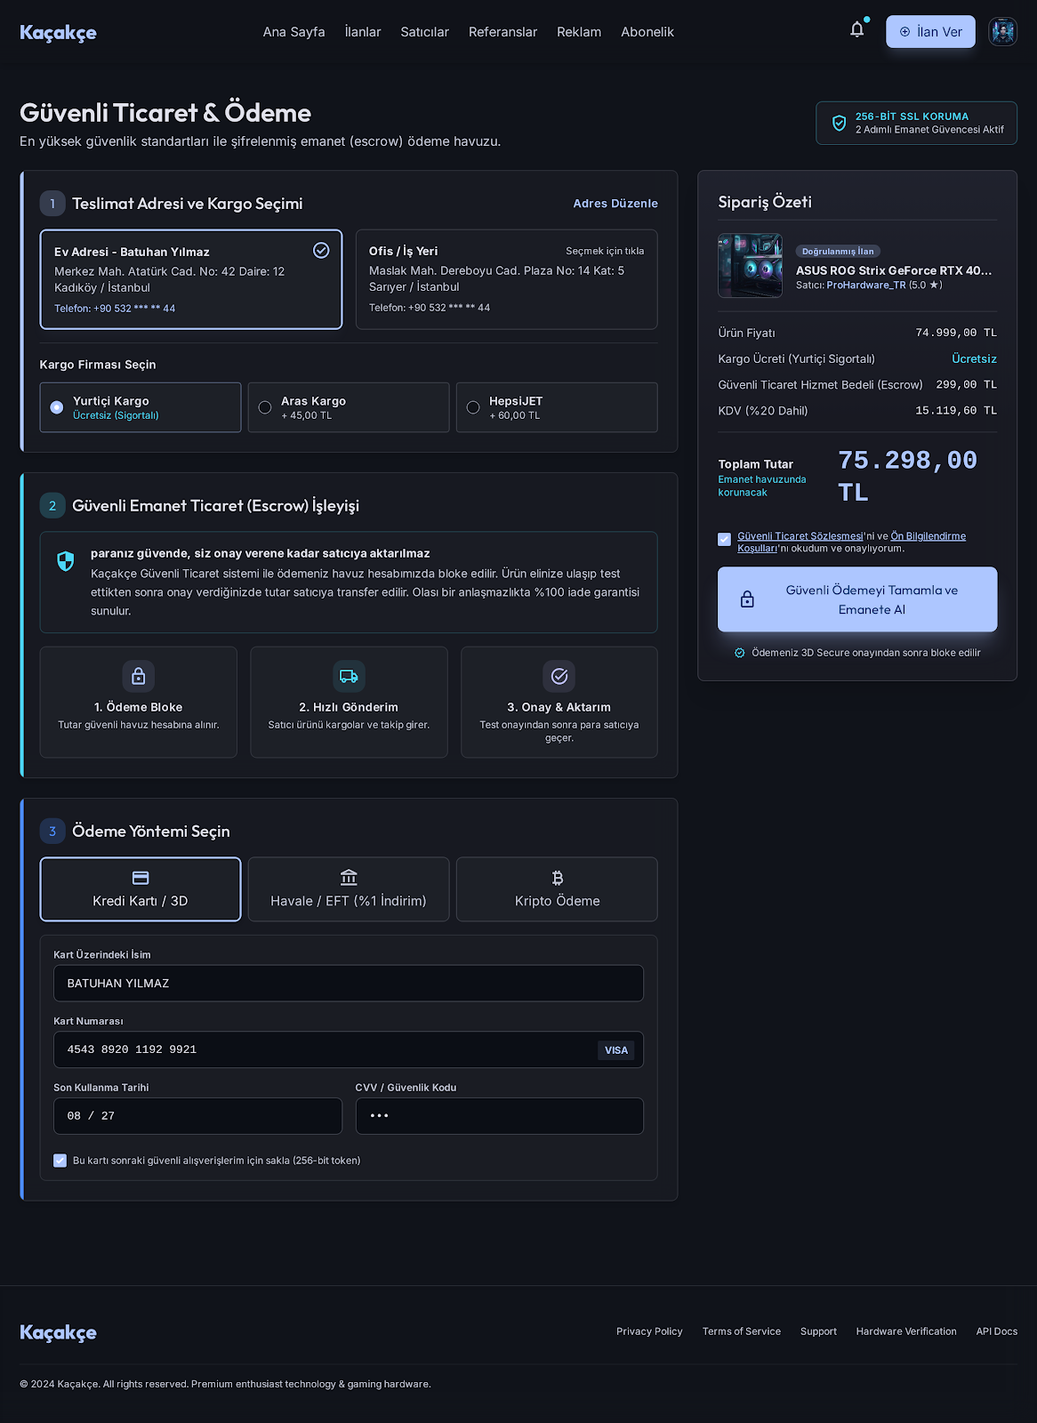Select the Ofis / İş Yeri address card

tap(507, 279)
